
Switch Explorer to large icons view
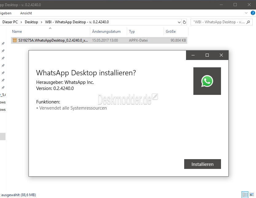click(252, 195)
